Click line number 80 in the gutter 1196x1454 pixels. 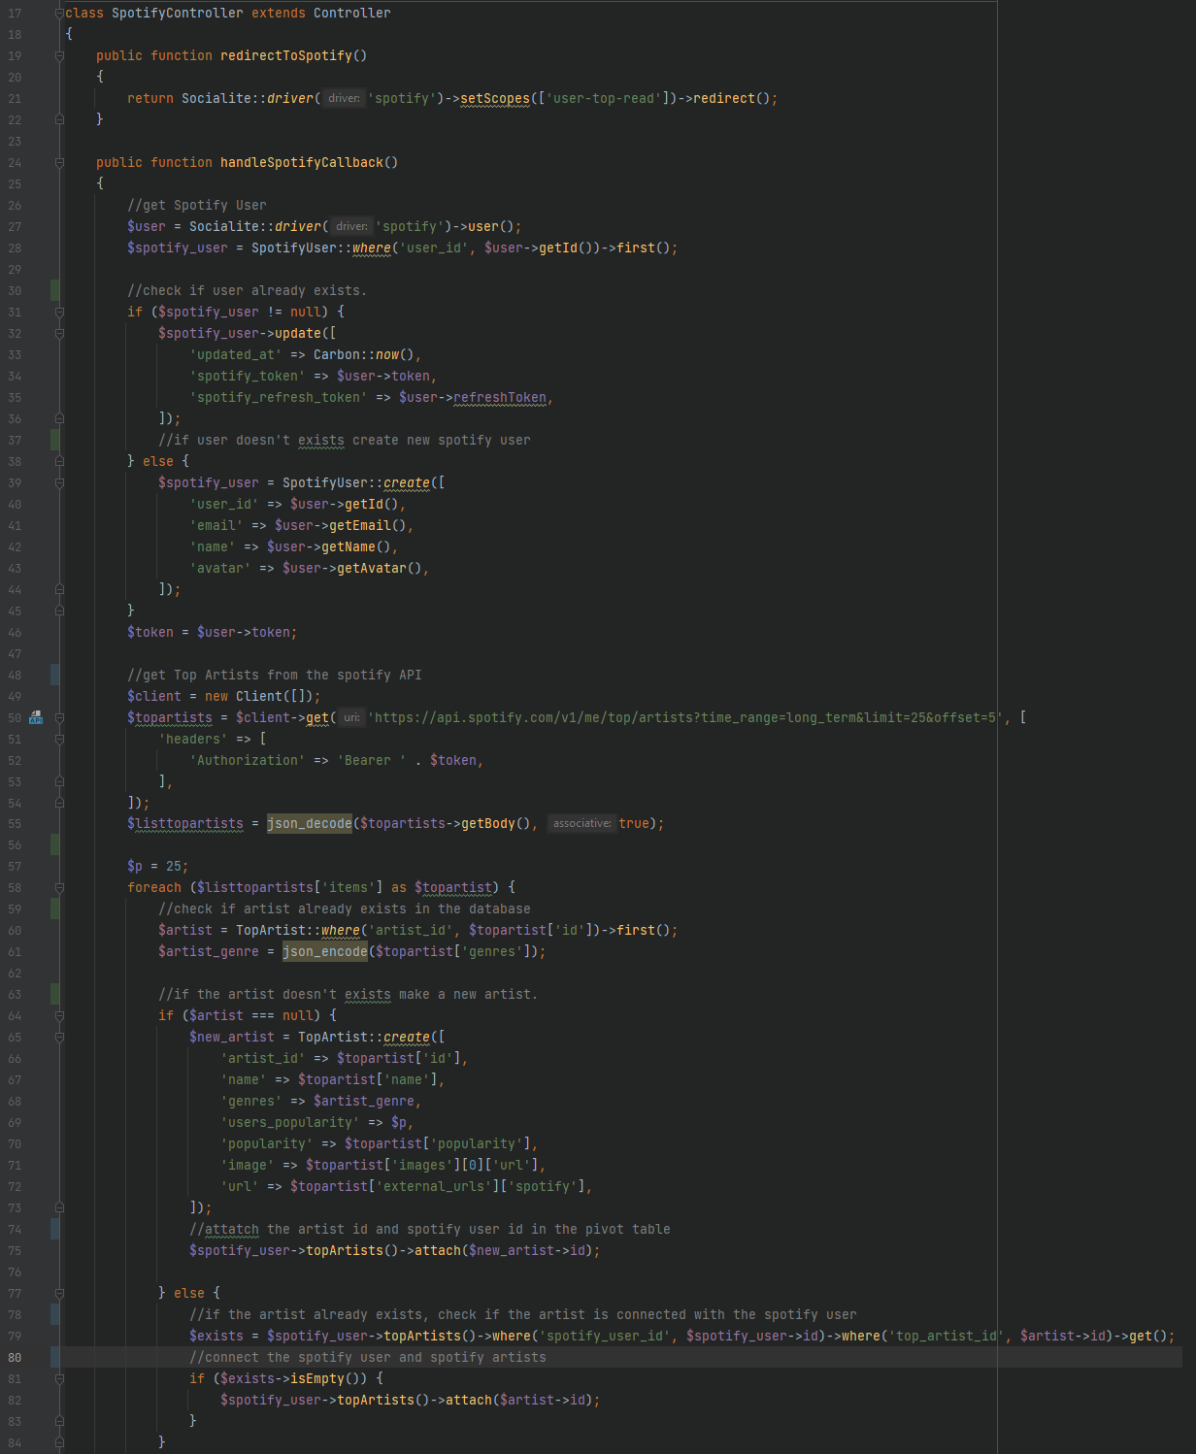tap(15, 1358)
